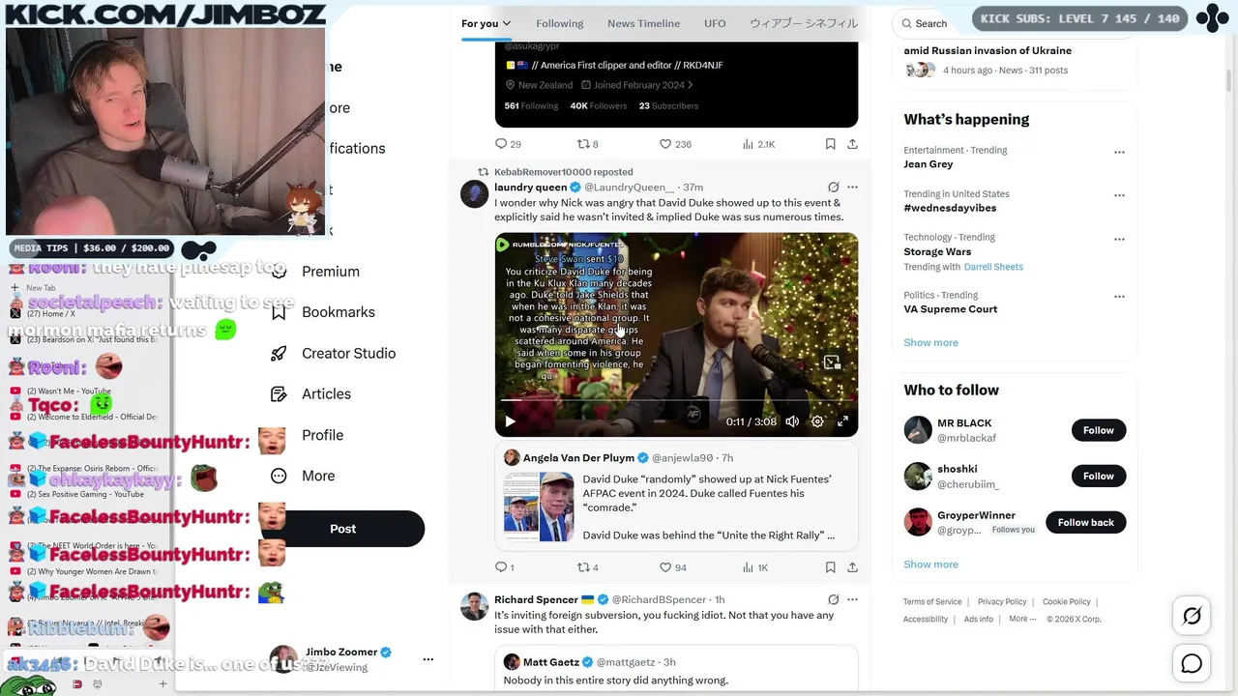The height and width of the screenshot is (696, 1238).
Task: Mute the video volume
Action: point(792,421)
